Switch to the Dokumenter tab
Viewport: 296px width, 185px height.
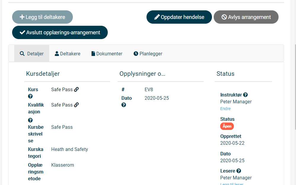(x=107, y=54)
